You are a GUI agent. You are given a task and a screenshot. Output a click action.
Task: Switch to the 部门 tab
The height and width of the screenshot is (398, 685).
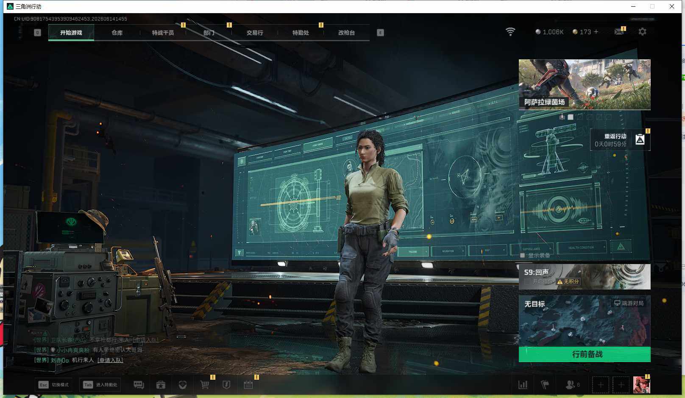point(209,33)
